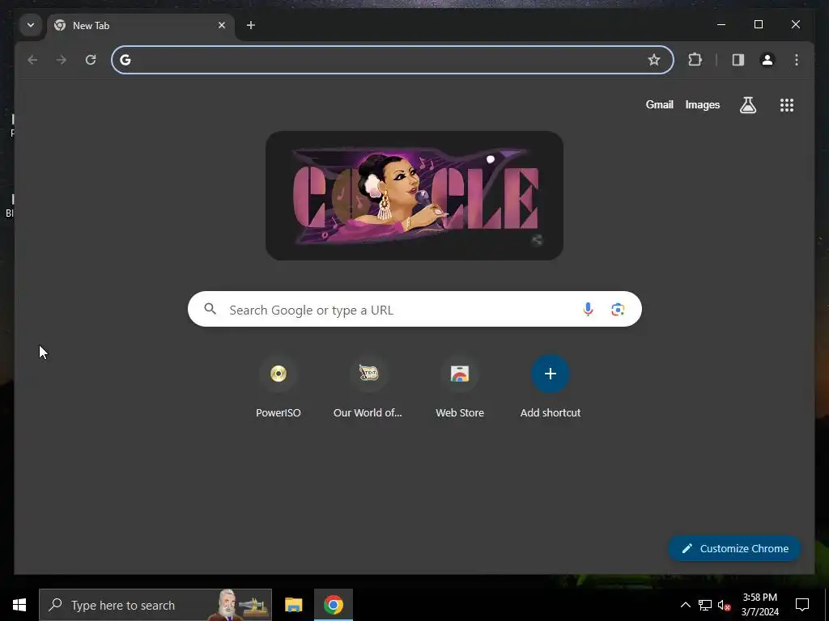Reload the current page

pyautogui.click(x=91, y=60)
